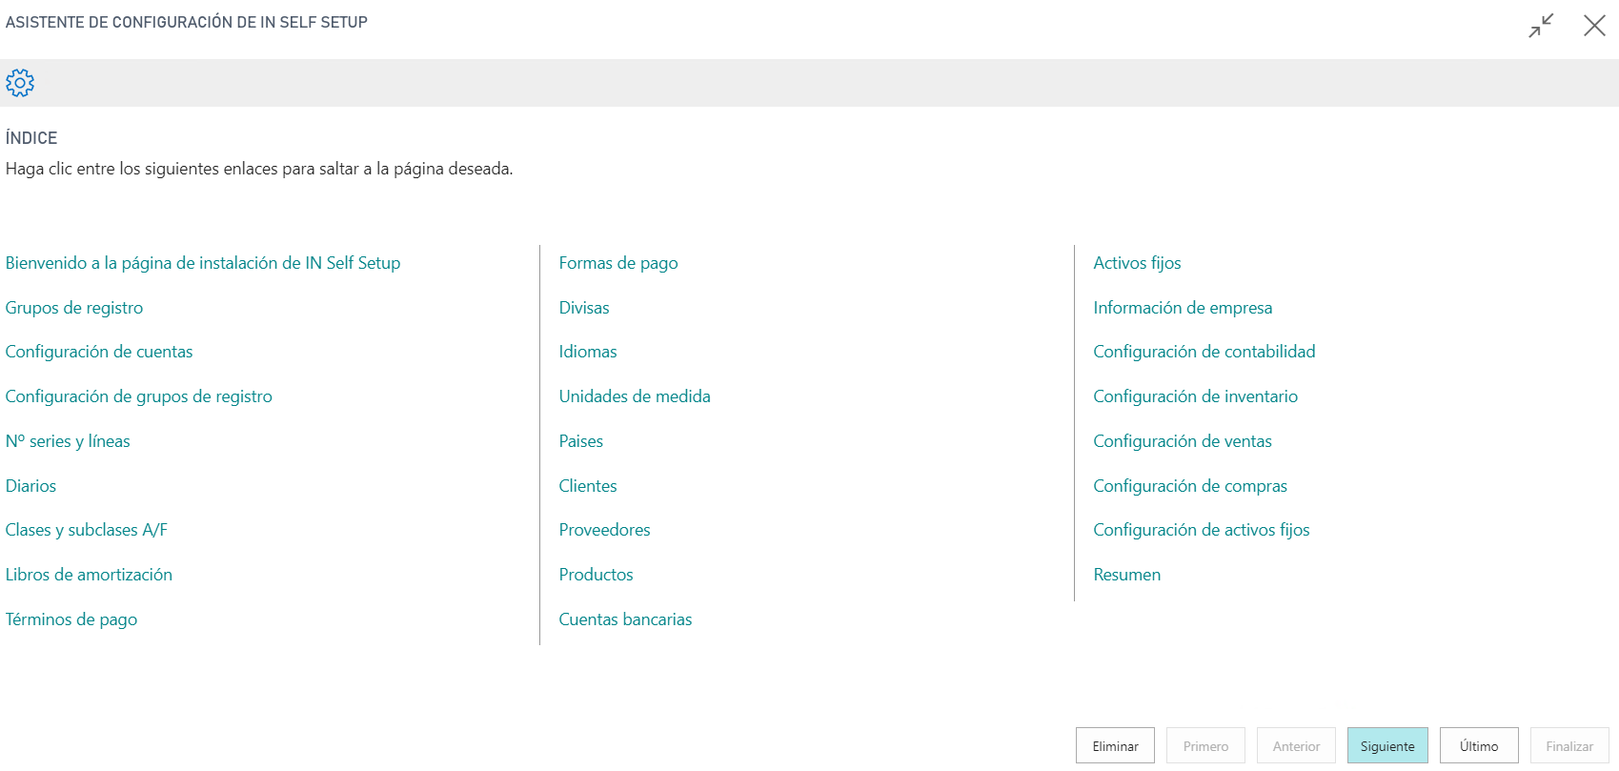Image resolution: width=1619 pixels, height=771 pixels.
Task: Select the Diarios link
Action: 30,486
